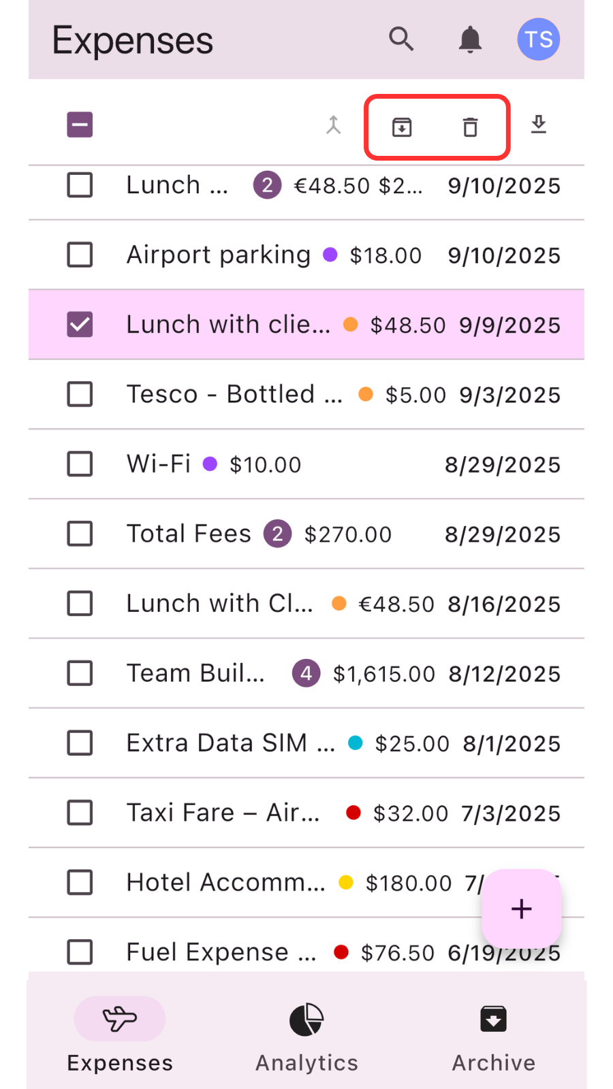Open the notifications bell
613x1089 pixels.
(470, 39)
